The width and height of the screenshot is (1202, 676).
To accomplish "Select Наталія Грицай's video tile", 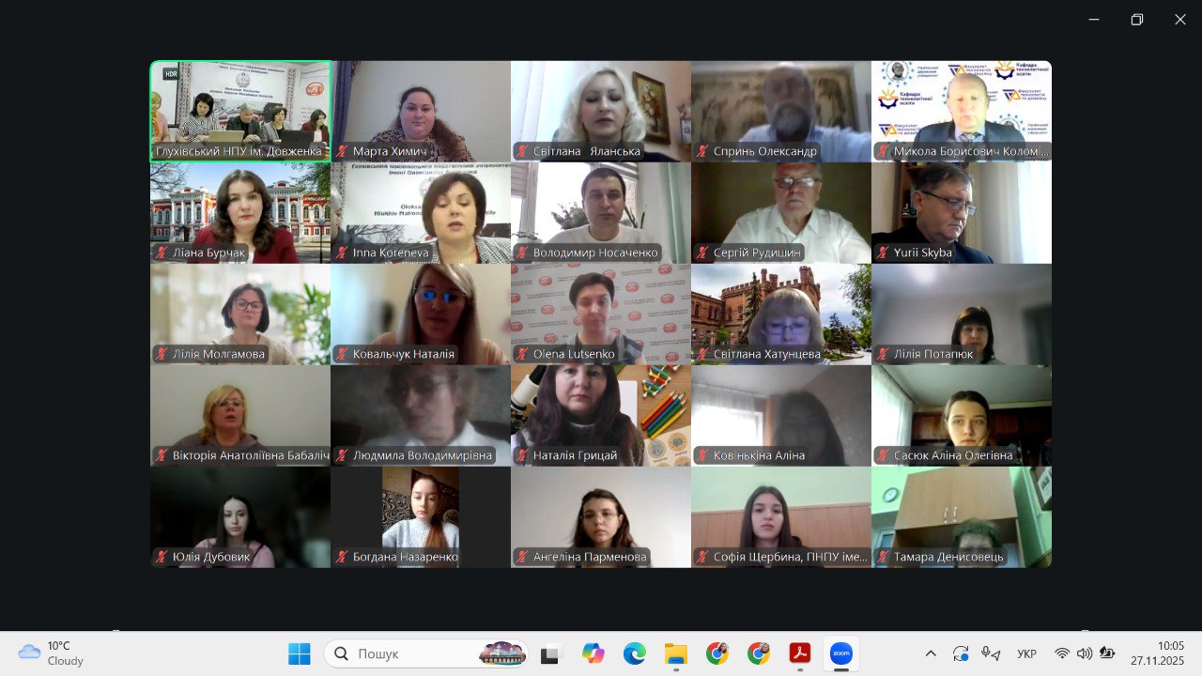I will coord(601,415).
